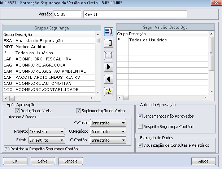This screenshot has height=169, width=222.
Task: Click scroll-up arrow of Segur Versão list
Action: pos(212,34)
